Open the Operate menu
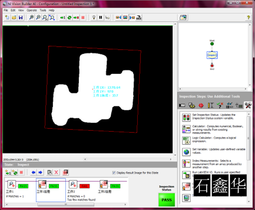255x210 pixels. click(32, 10)
